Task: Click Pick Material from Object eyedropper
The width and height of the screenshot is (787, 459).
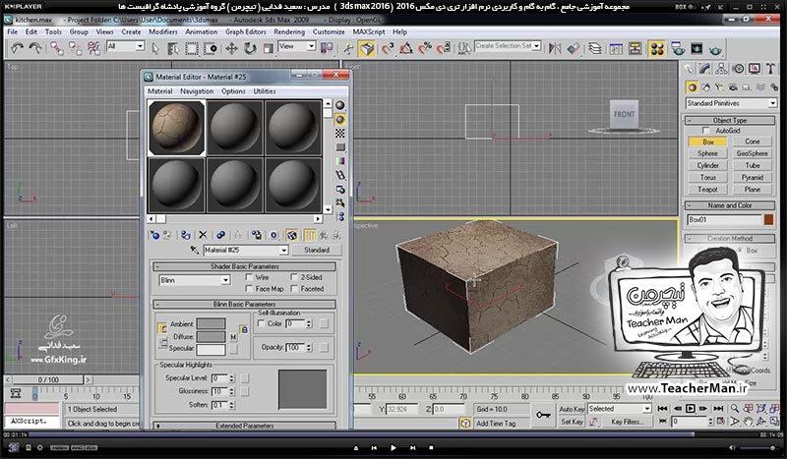Action: [195, 250]
